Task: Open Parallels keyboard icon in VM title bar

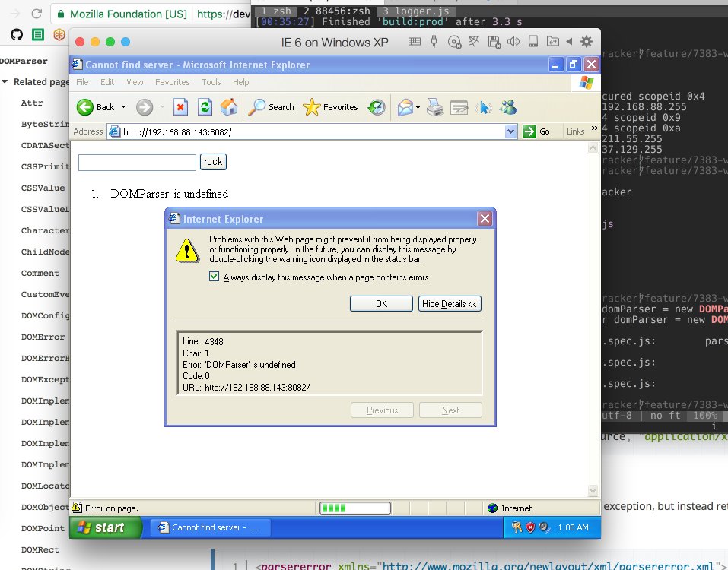Action: [x=415, y=42]
